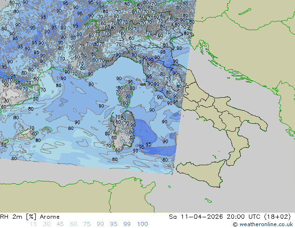Click legend value 15

[x=33, y=224]
